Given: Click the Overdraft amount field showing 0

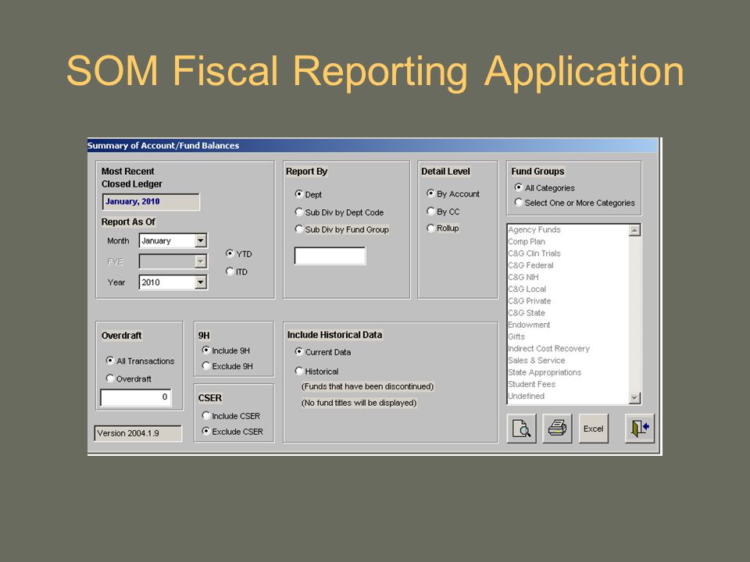Looking at the screenshot, I should point(136,397).
